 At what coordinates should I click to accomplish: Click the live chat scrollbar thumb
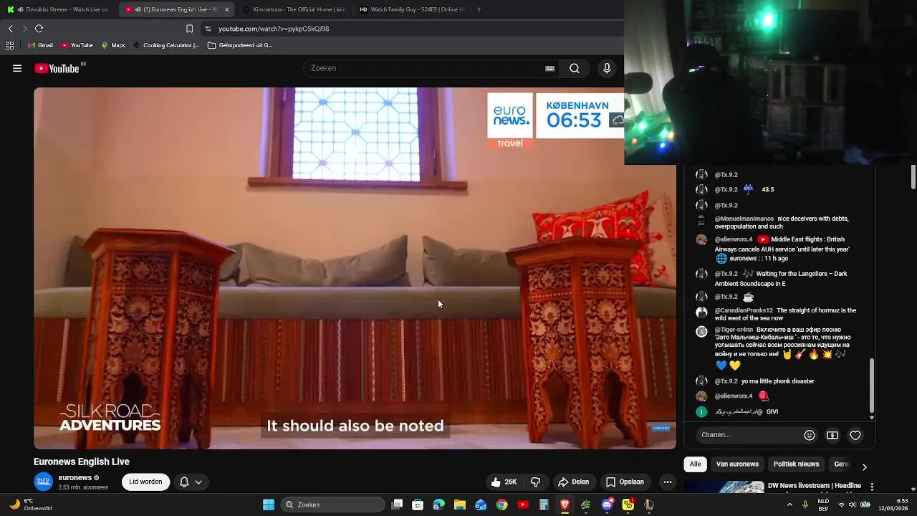tap(872, 386)
